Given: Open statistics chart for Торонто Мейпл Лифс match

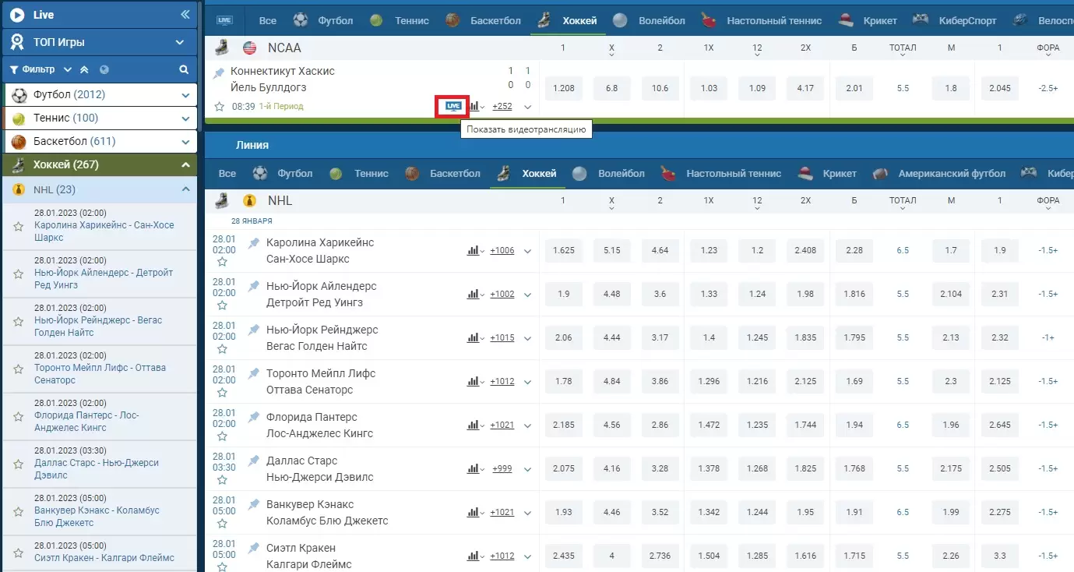Looking at the screenshot, I should [472, 381].
